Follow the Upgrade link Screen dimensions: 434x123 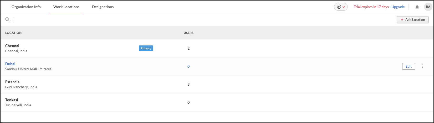point(398,7)
